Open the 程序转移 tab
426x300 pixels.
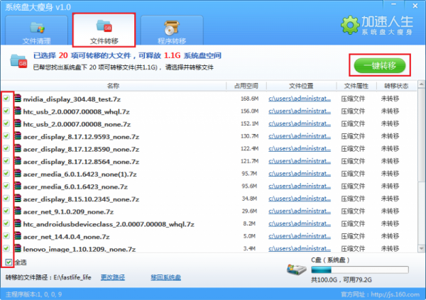[172, 30]
